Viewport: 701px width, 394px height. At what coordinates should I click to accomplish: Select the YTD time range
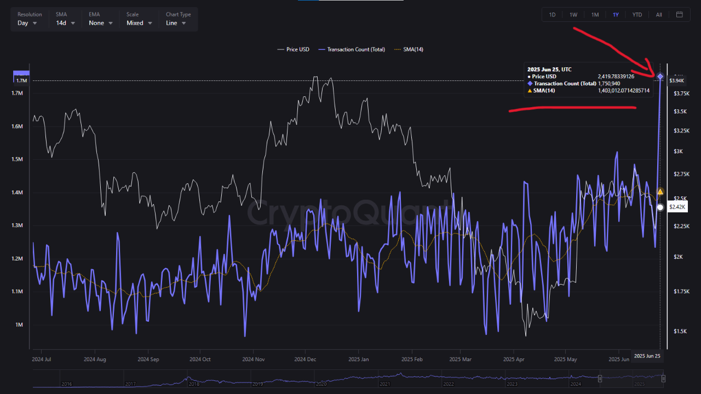point(637,15)
